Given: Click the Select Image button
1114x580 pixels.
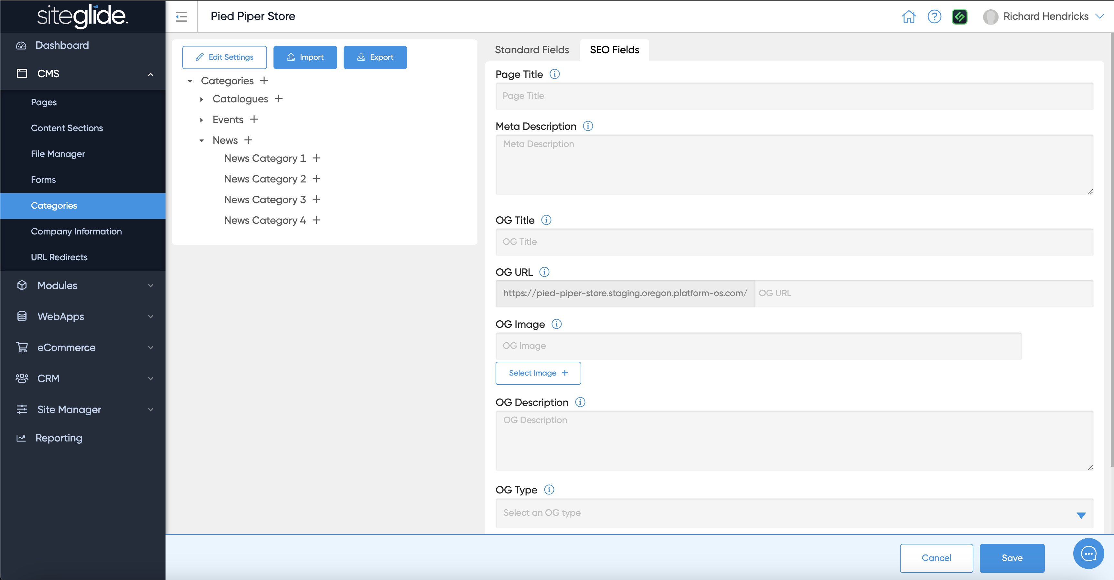Looking at the screenshot, I should (x=538, y=373).
